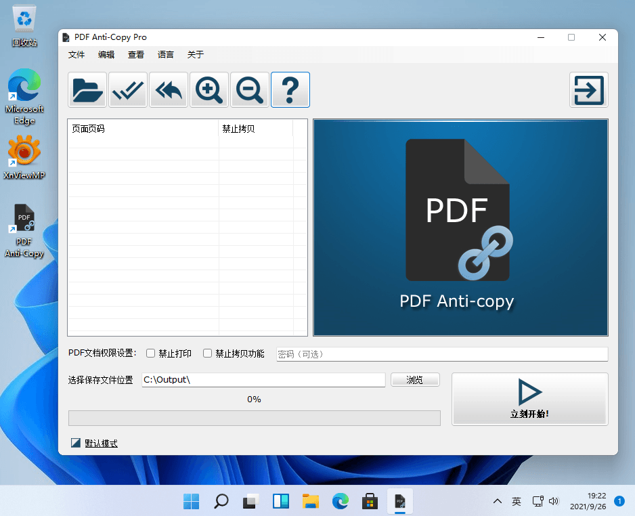Click the 英 input language indicator
Screen dimensions: 635x516
517,501
